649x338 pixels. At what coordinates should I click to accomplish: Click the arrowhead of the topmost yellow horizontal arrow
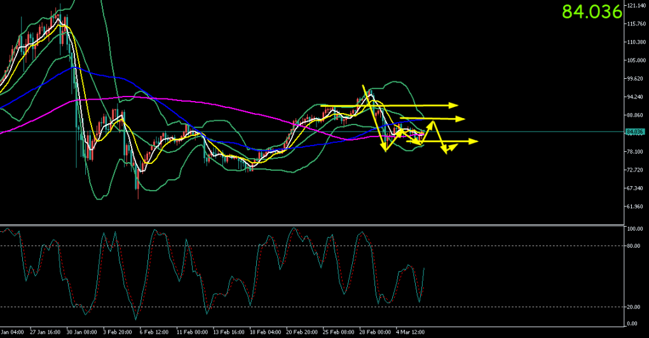click(x=454, y=104)
